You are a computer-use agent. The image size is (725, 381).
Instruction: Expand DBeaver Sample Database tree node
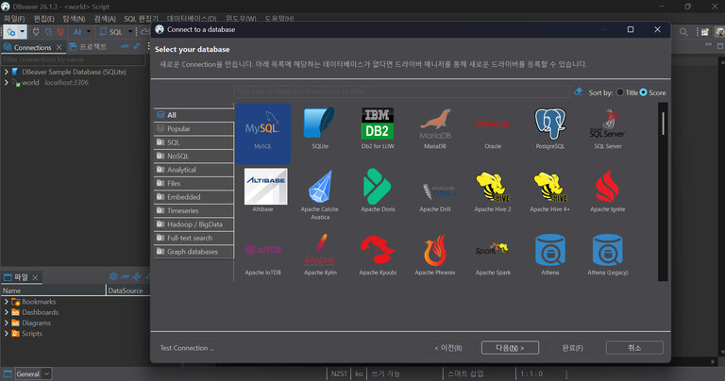(6, 72)
